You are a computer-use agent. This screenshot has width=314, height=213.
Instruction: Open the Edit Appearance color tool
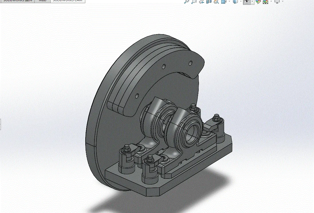pyautogui.click(x=258, y=2)
